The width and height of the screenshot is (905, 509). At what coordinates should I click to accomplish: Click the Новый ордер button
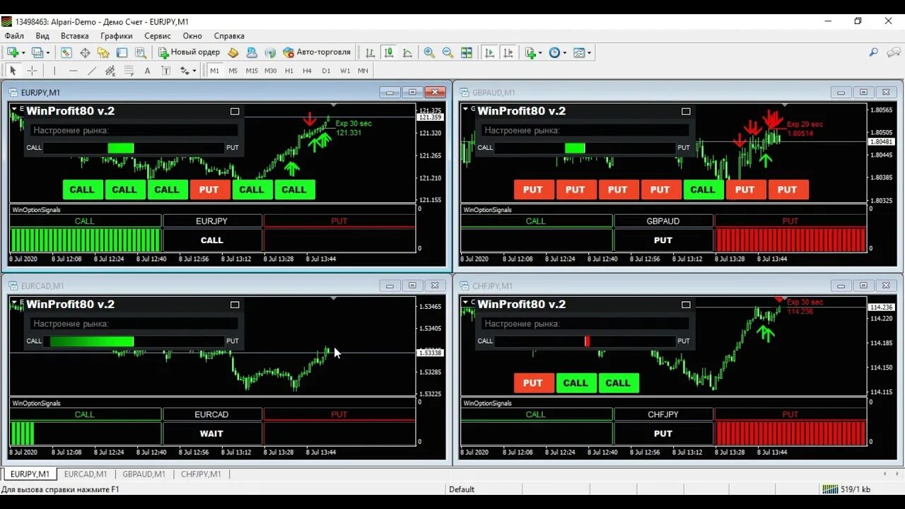click(189, 52)
